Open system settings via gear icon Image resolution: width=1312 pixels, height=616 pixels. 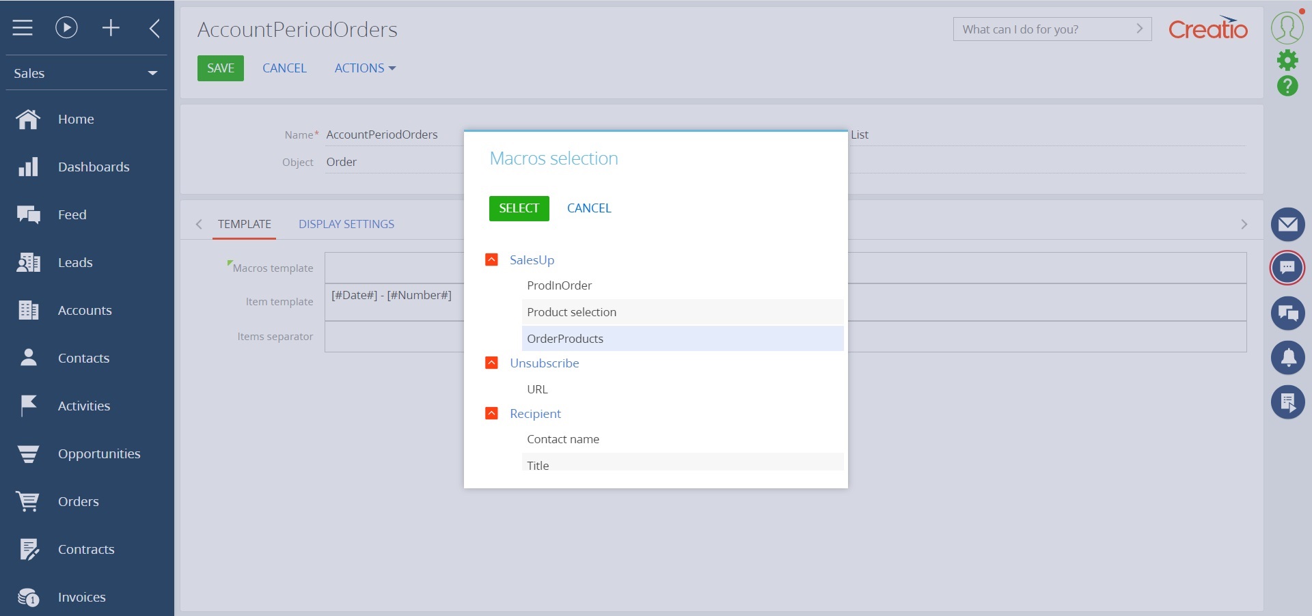click(1287, 59)
